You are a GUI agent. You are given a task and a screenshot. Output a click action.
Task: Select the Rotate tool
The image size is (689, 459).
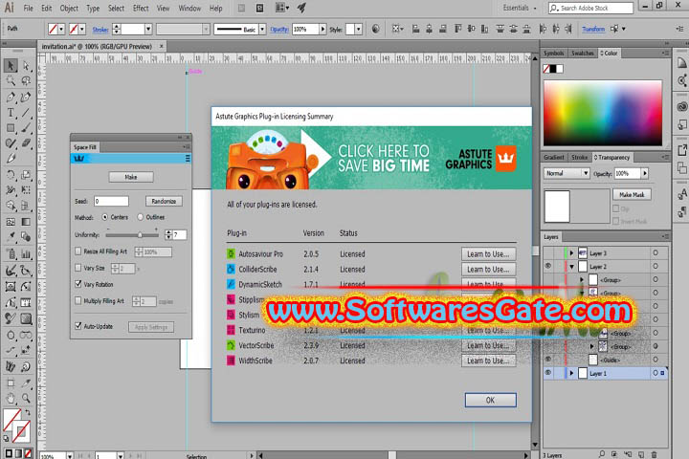click(11, 175)
